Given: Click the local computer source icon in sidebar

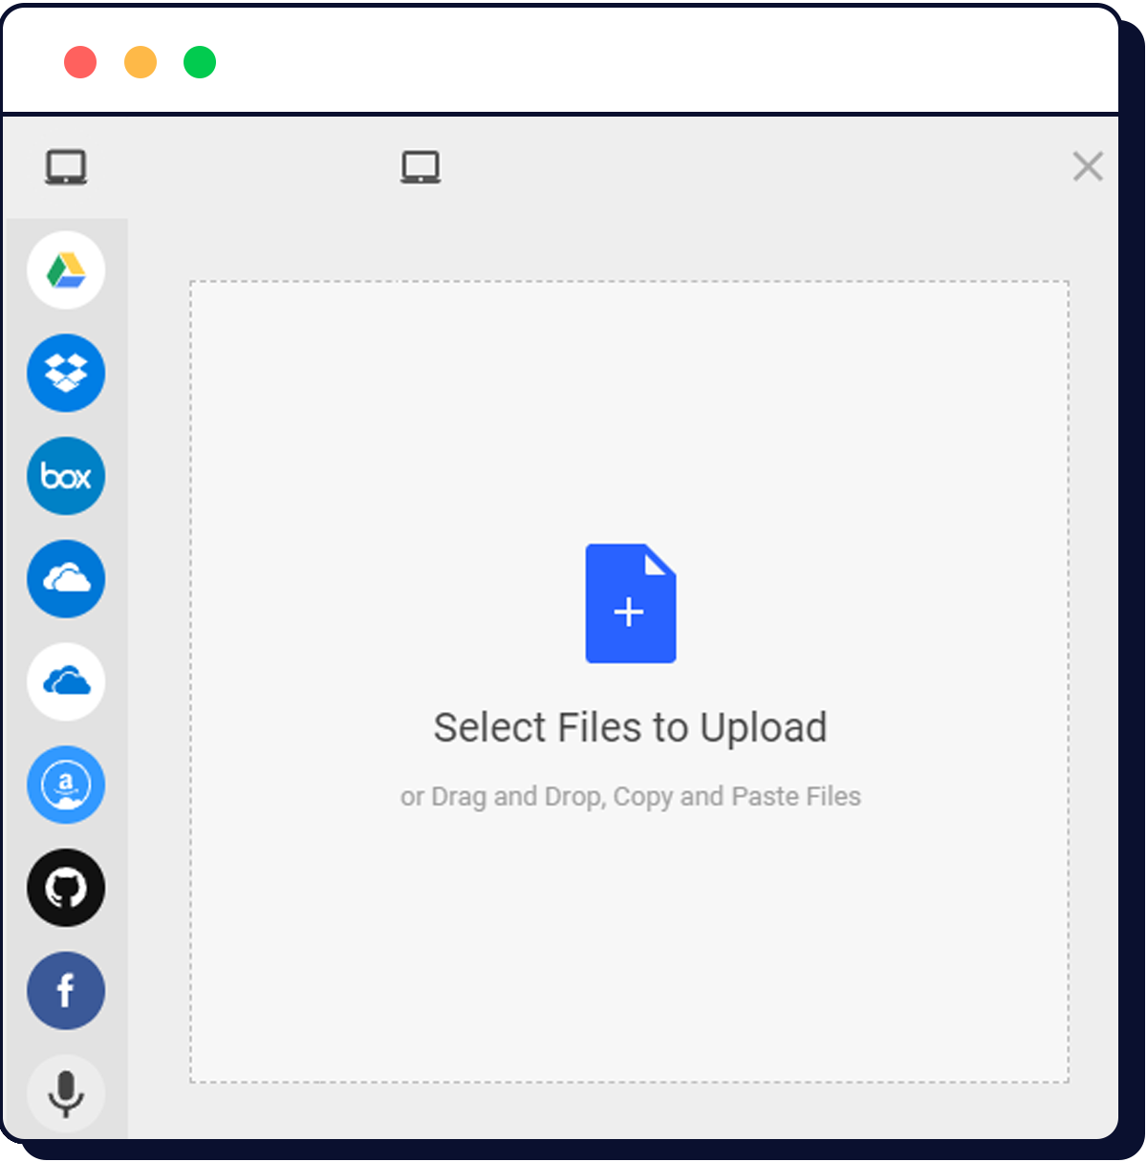Looking at the screenshot, I should point(65,165).
